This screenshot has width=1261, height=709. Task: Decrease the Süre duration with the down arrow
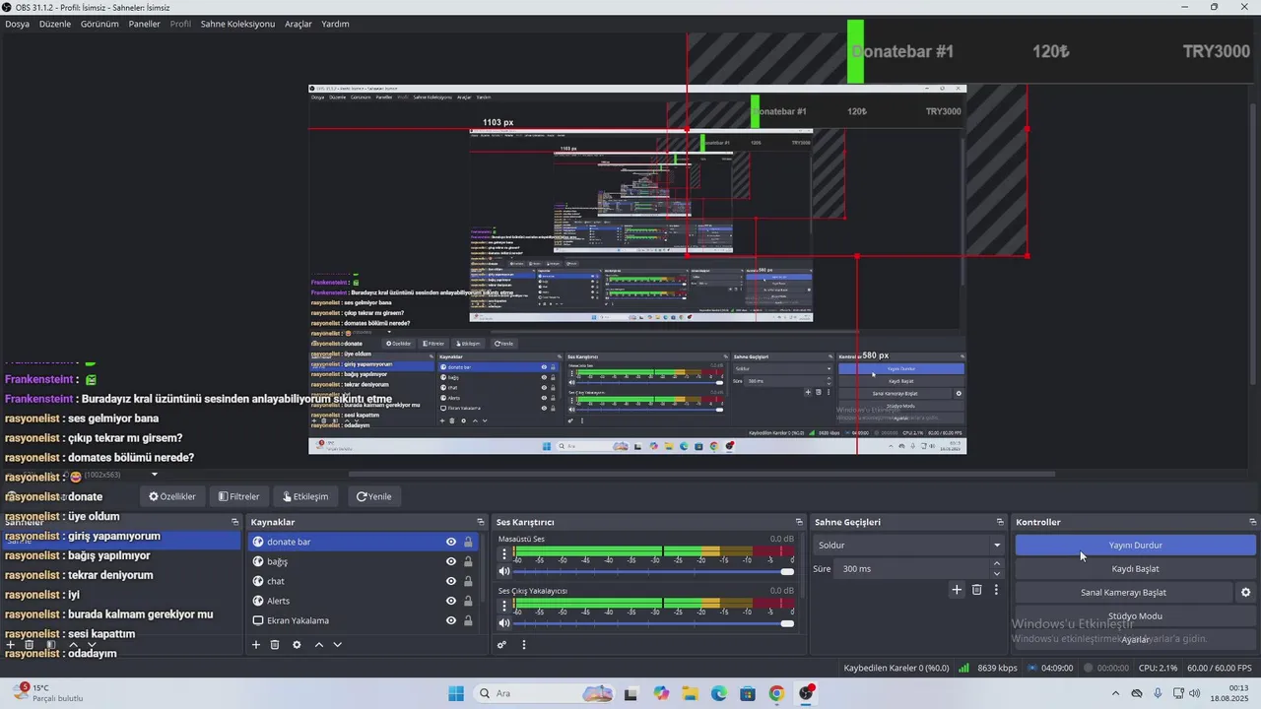pyautogui.click(x=997, y=574)
